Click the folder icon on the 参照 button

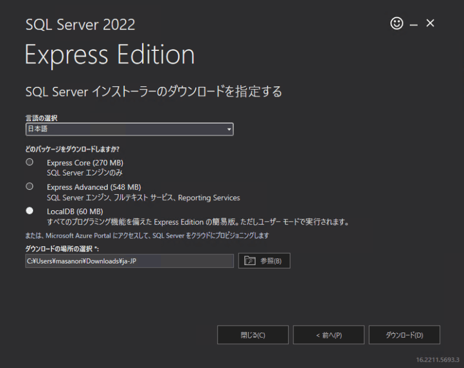(x=250, y=261)
